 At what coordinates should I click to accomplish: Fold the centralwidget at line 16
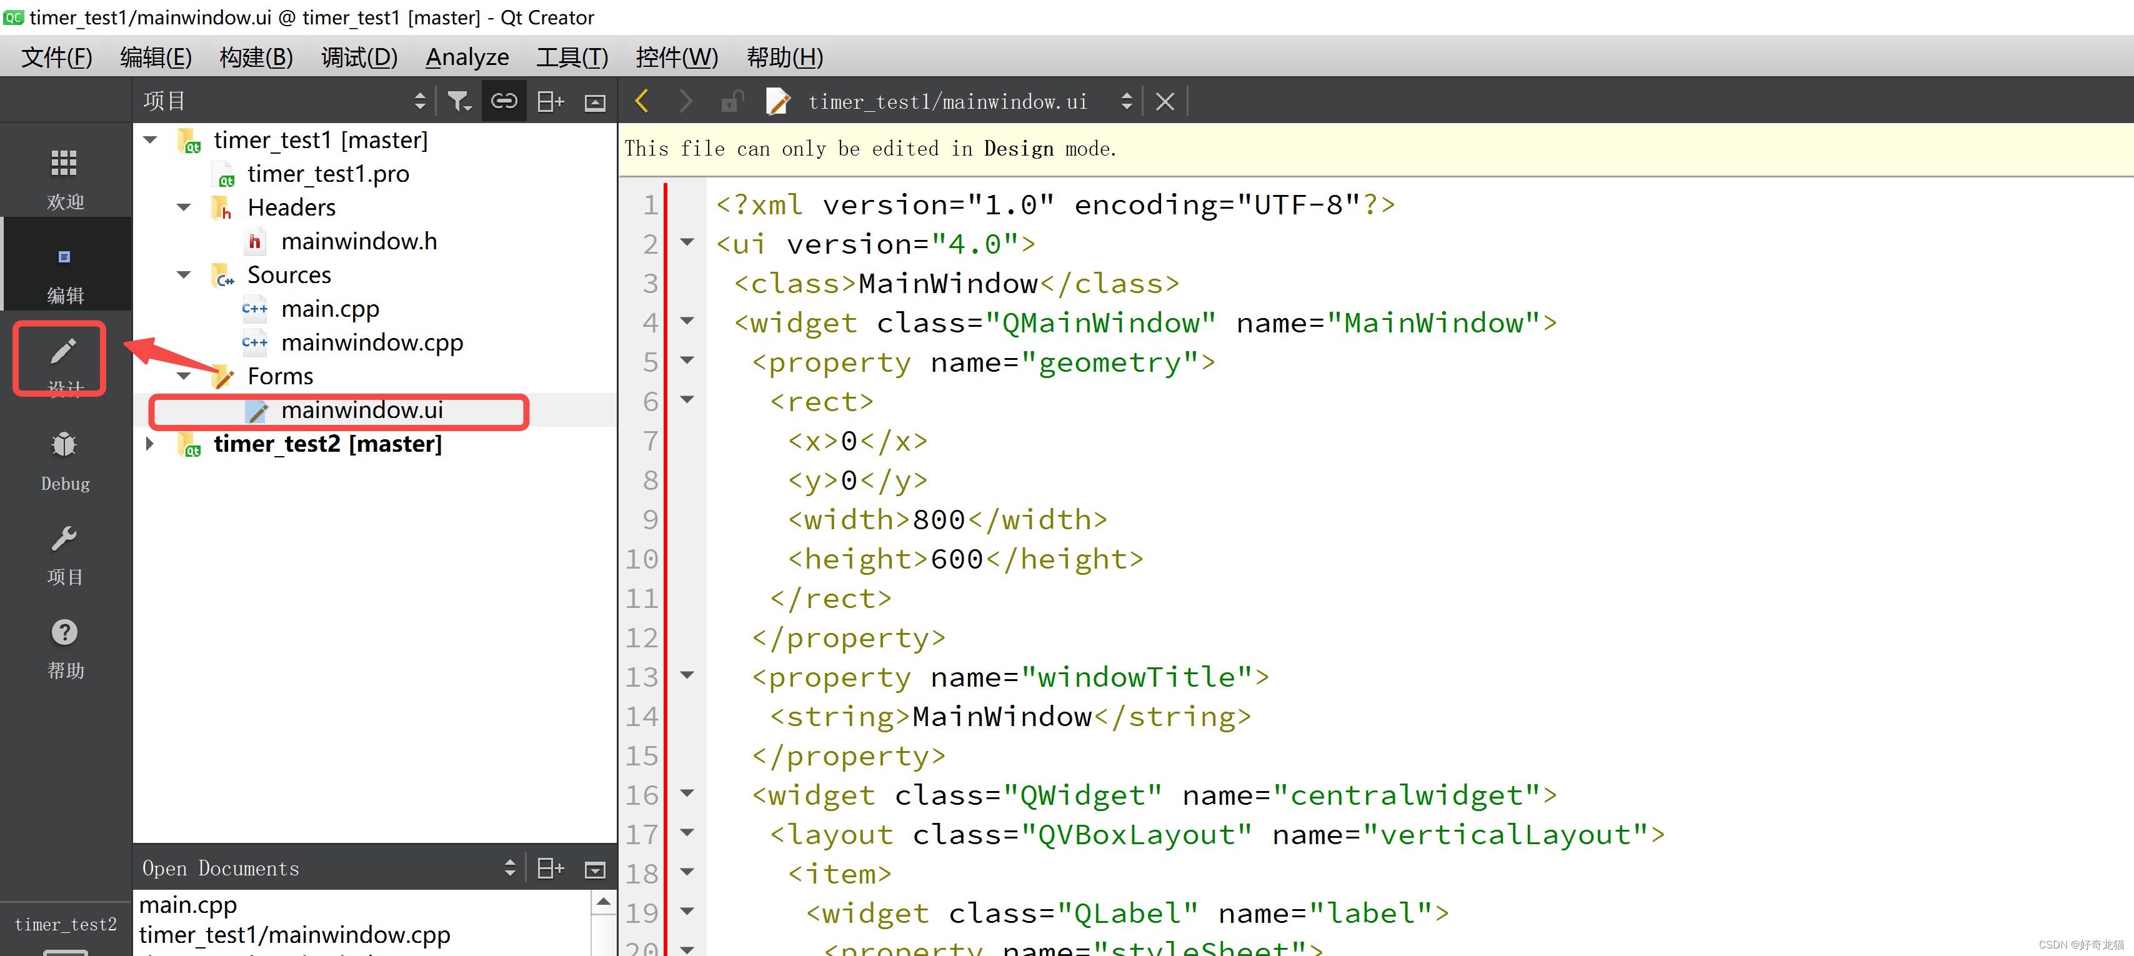pyautogui.click(x=687, y=794)
